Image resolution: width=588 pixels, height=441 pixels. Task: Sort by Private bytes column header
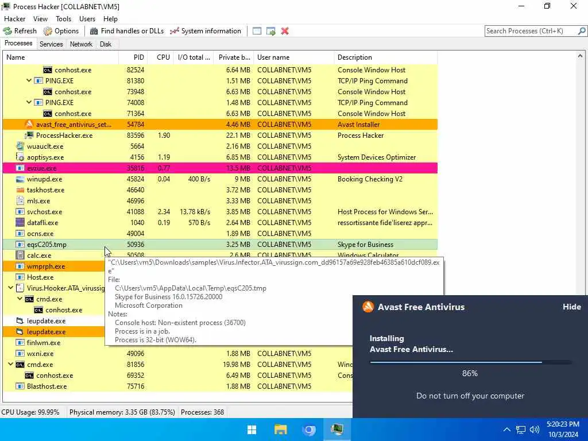click(234, 57)
